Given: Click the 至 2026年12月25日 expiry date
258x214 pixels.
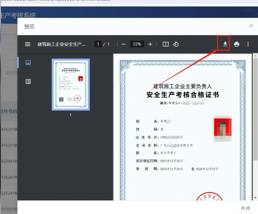Looking at the screenshot, I should [205, 169].
